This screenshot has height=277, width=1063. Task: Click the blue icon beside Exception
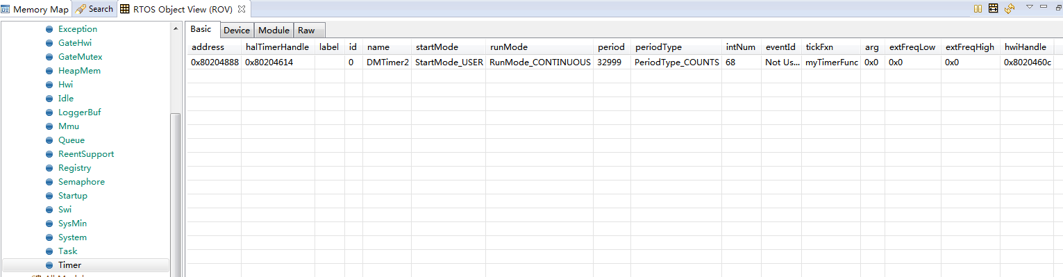click(49, 29)
